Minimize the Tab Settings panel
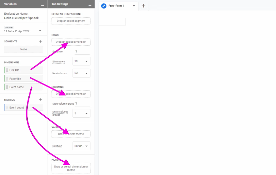The width and height of the screenshot is (276, 175). [90, 6]
